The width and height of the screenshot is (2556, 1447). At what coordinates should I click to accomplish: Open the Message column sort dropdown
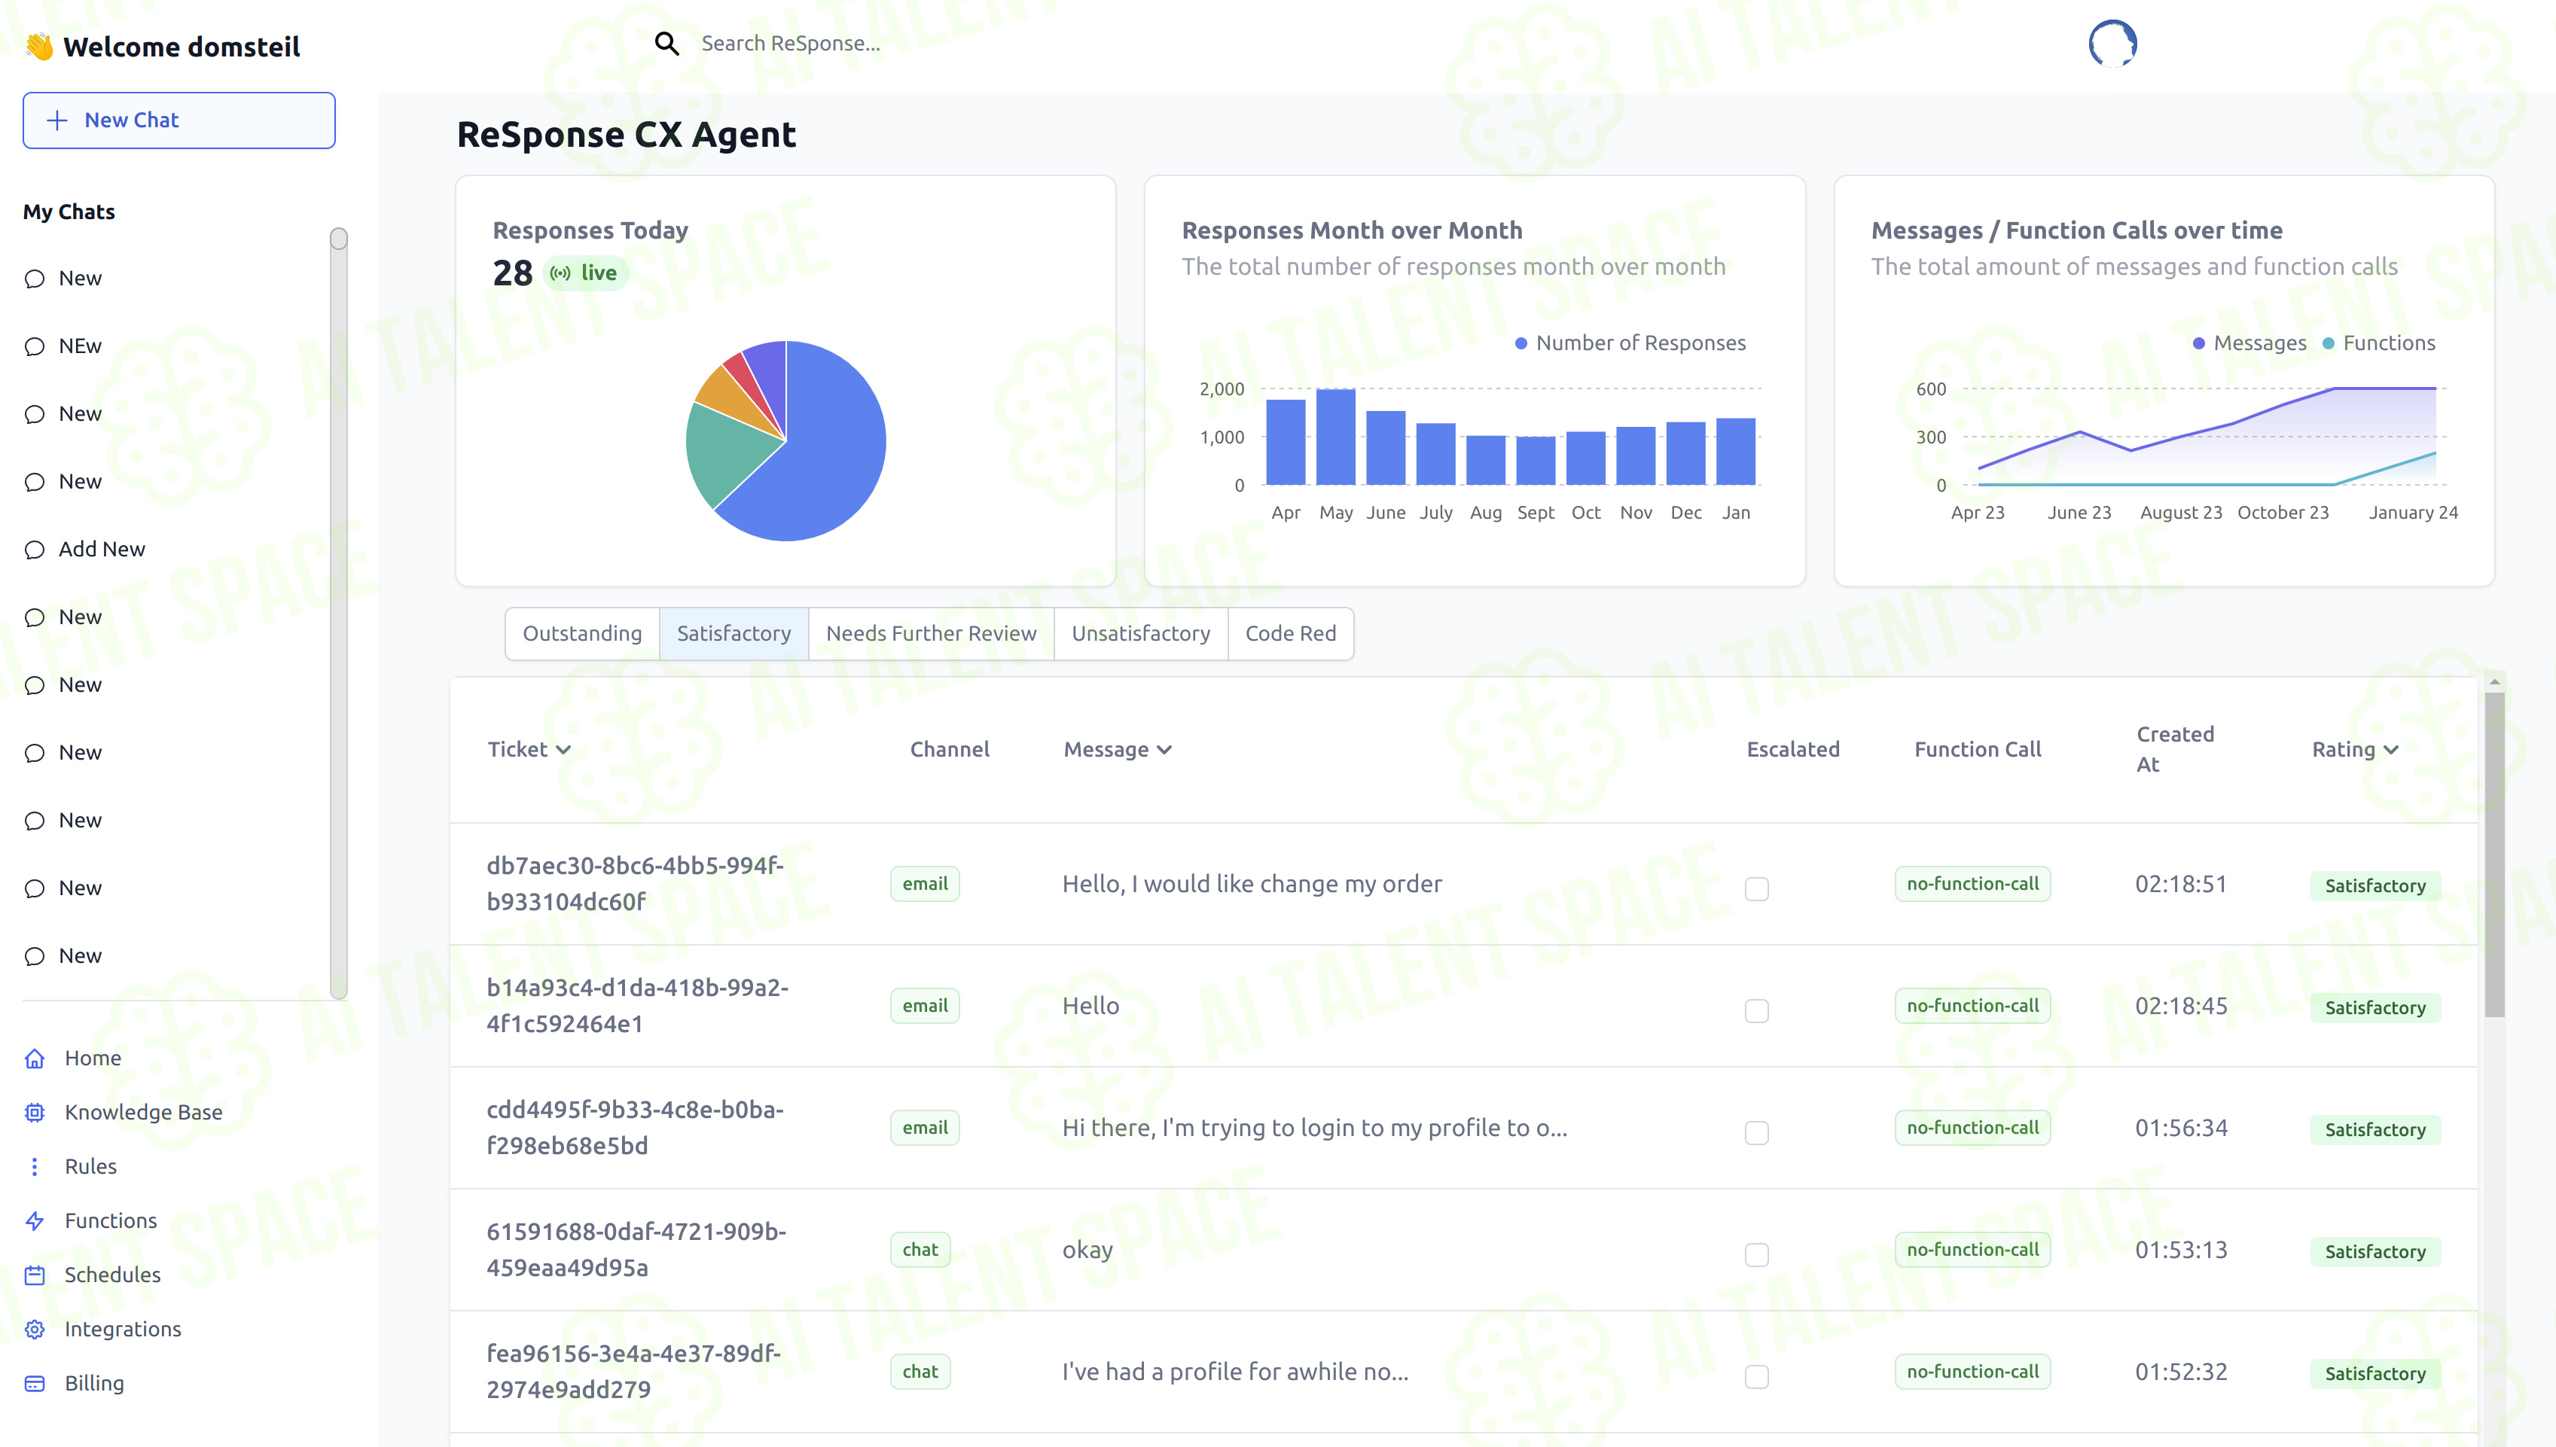1164,751
